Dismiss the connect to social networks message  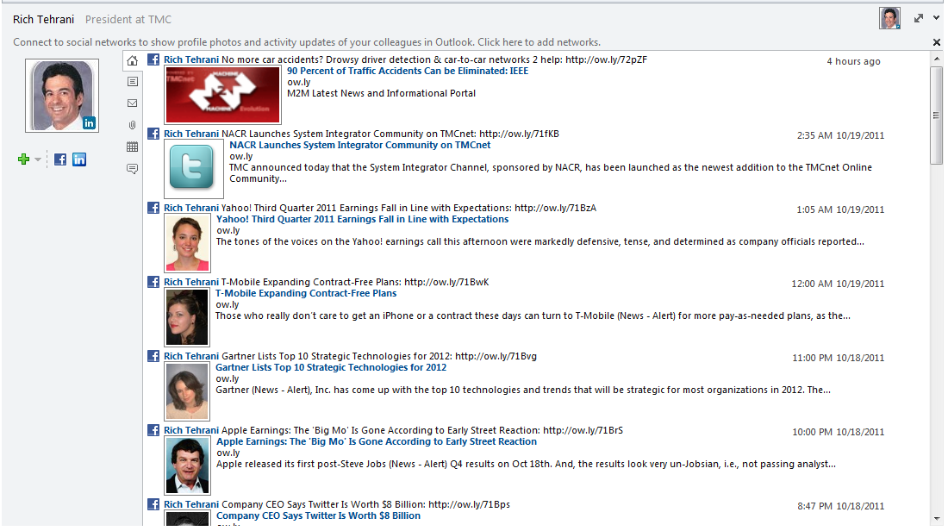[937, 42]
